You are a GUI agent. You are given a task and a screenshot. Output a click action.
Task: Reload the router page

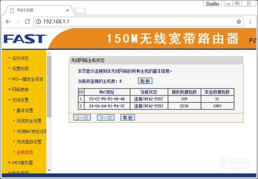tap(28, 22)
